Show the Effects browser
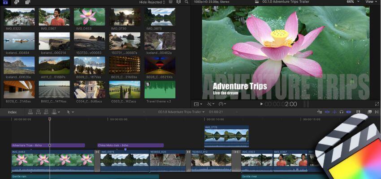 click(369, 112)
